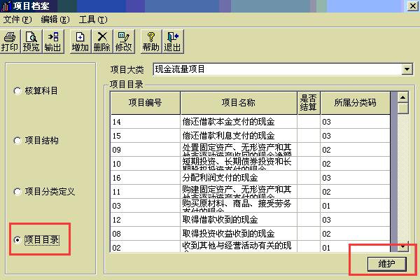Select the row 分配利润支付的现金

238,178
